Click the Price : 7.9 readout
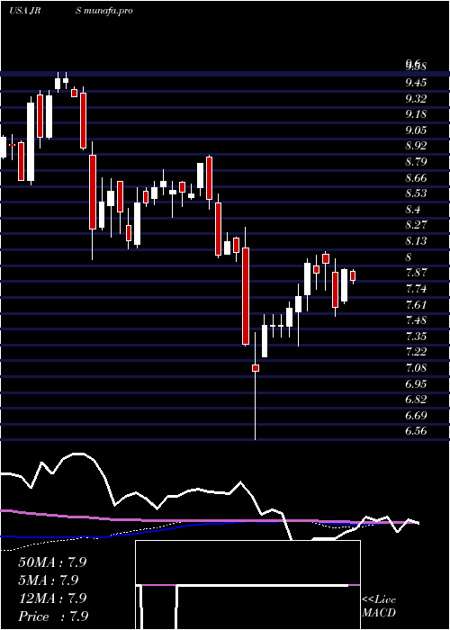The width and height of the screenshot is (450, 630). 53,616
